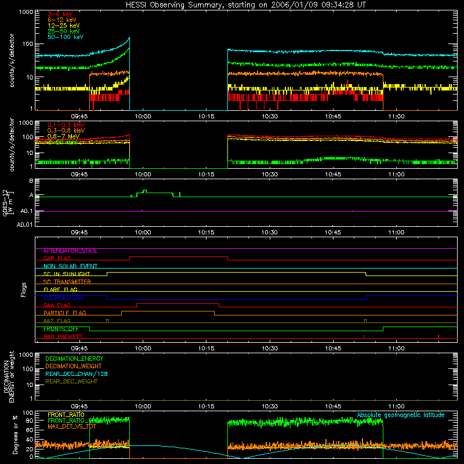
Task: Click the ECLIPSE_FLAG label
Action: (63, 298)
